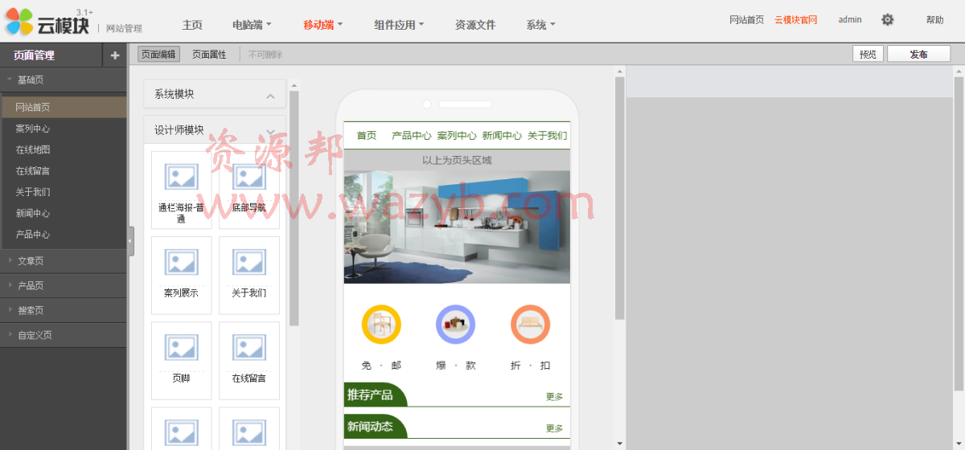The width and height of the screenshot is (965, 450).
Task: Click the 推荐产品 section heading
Action: pos(370,395)
